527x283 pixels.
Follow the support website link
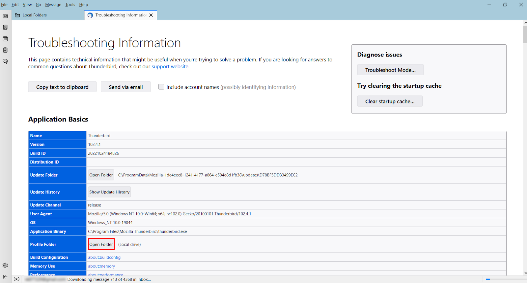[170, 66]
